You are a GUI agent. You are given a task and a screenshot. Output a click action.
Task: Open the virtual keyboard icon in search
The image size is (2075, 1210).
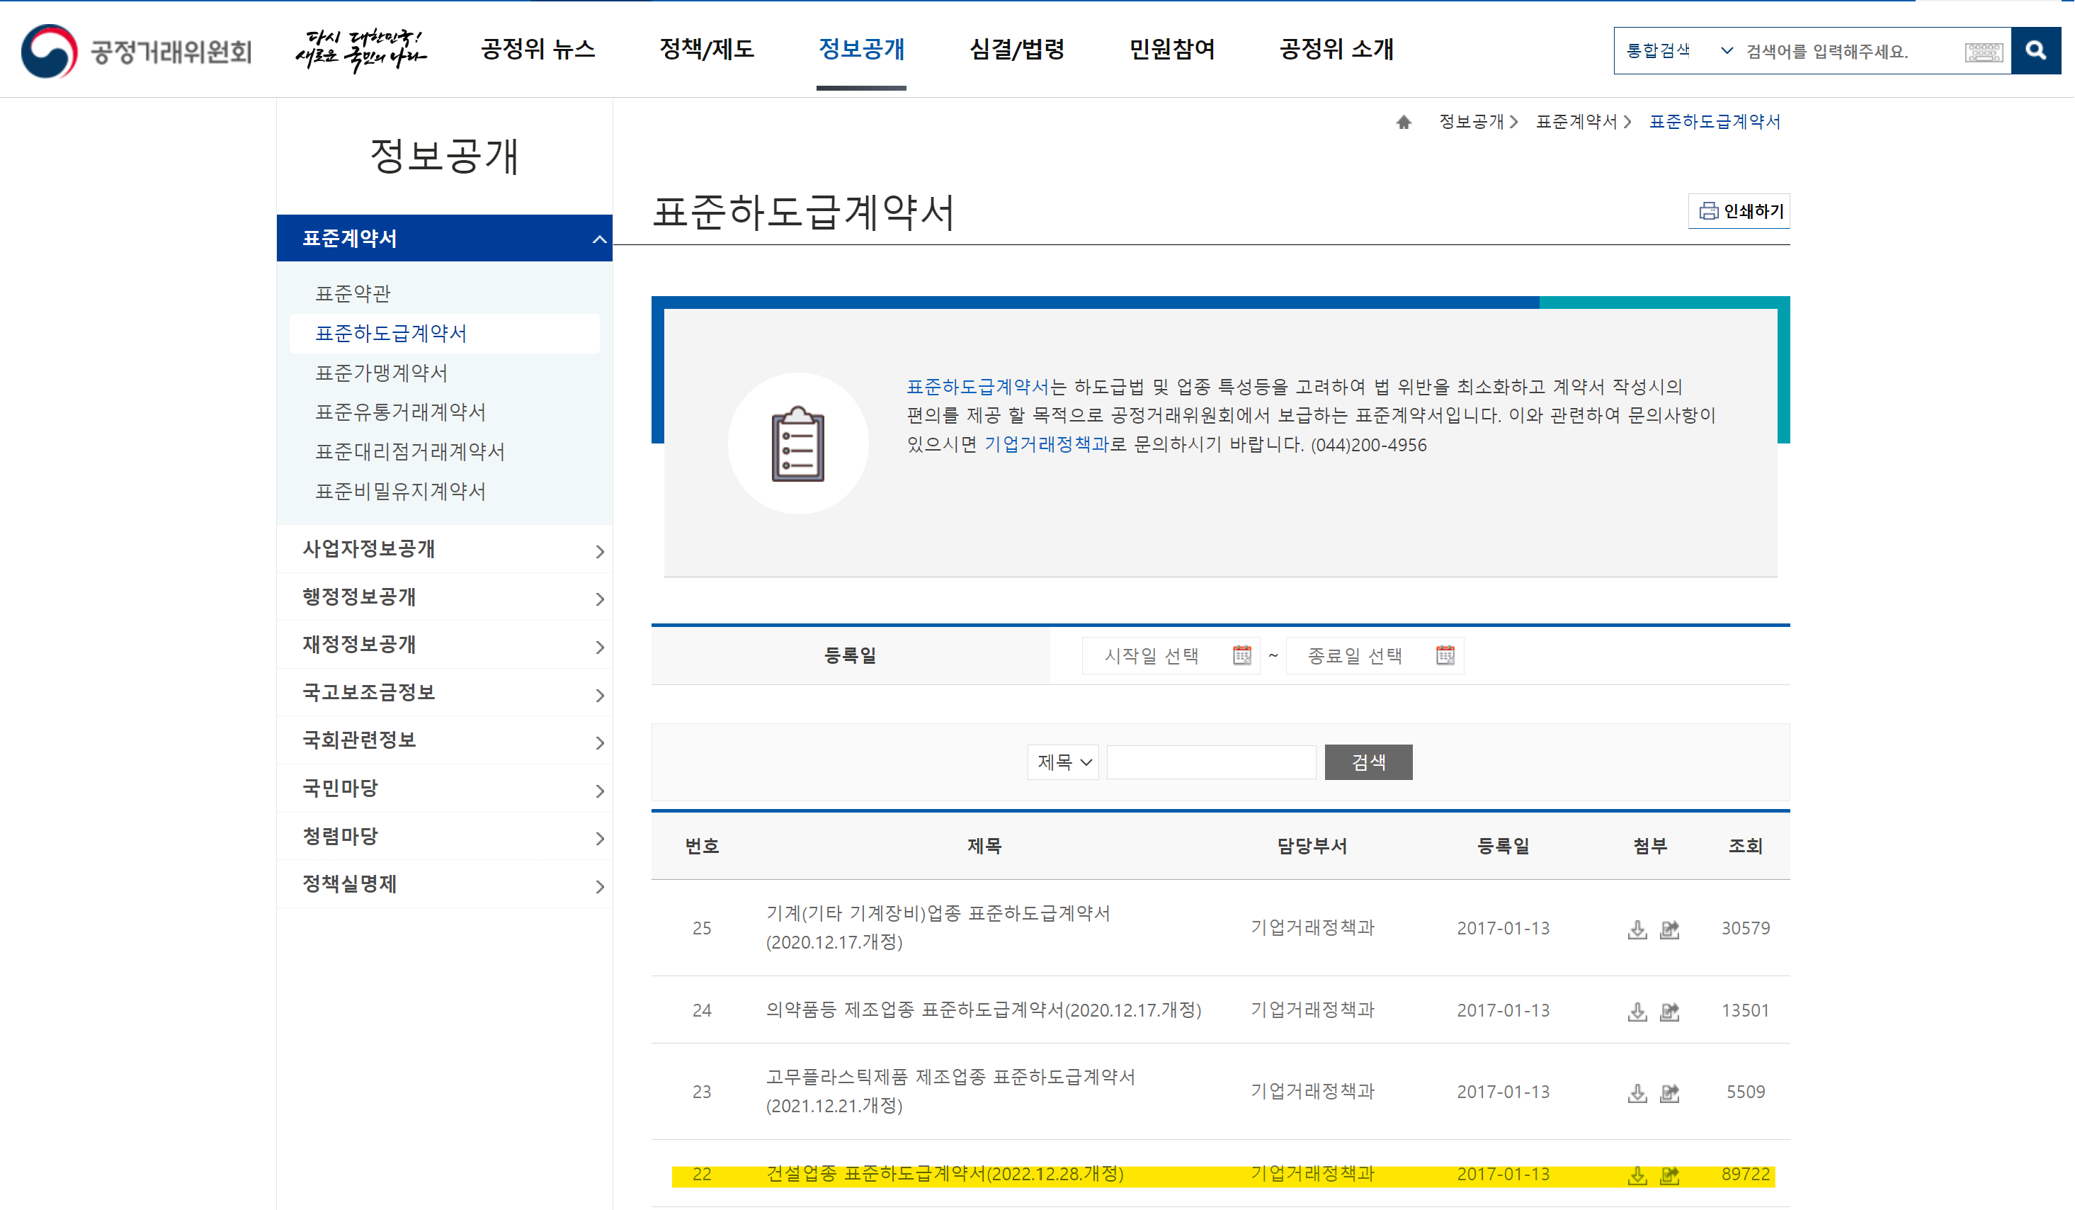point(1983,52)
